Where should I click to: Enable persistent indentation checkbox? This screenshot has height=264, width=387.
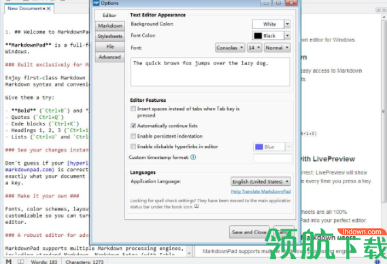(x=133, y=136)
